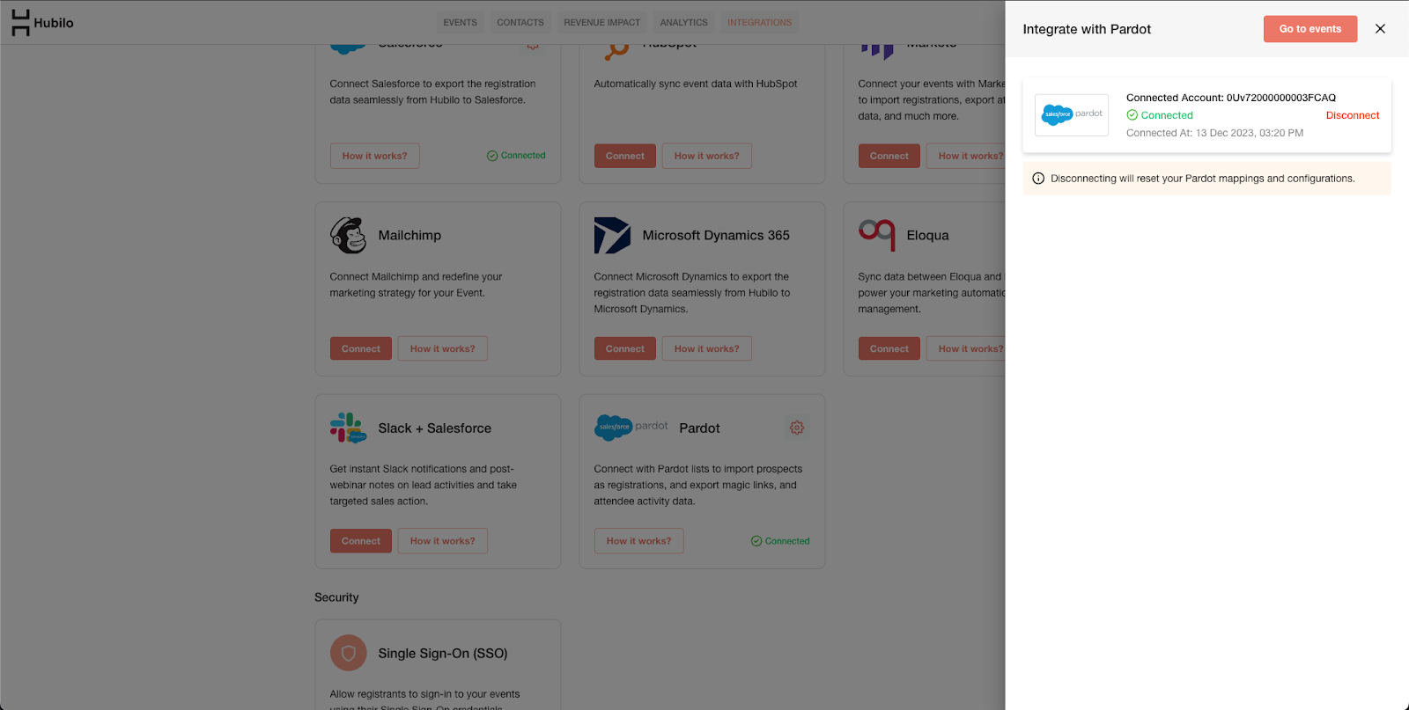This screenshot has width=1409, height=710.
Task: Select the Security section heading
Action: pos(336,597)
